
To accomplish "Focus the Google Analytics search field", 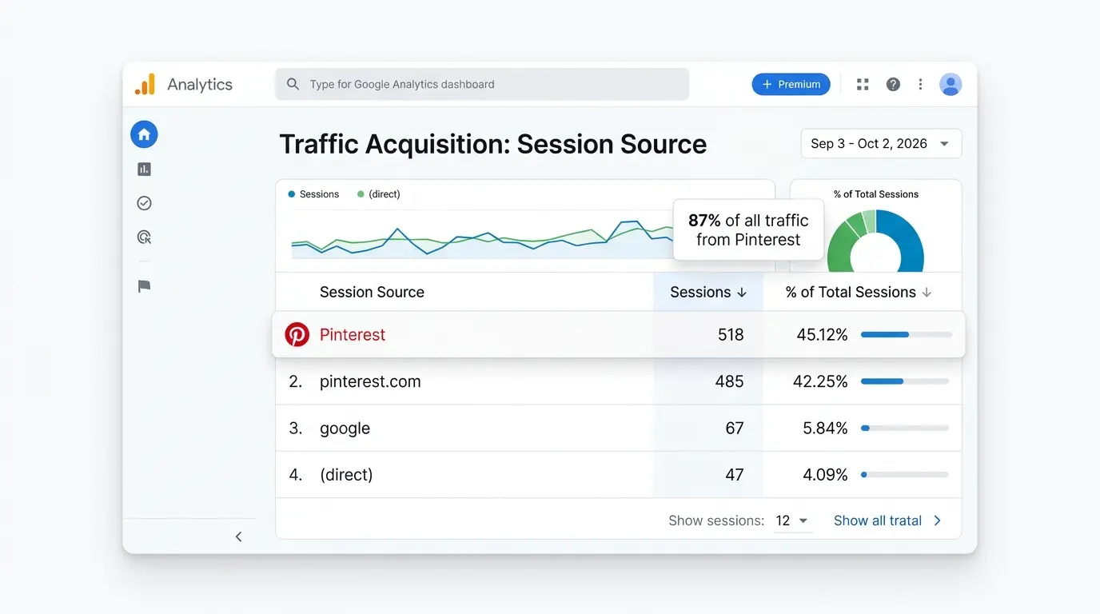I will [482, 84].
